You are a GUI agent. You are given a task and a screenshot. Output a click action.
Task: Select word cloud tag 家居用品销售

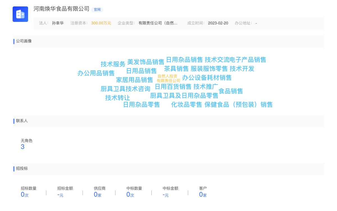coord(135,80)
